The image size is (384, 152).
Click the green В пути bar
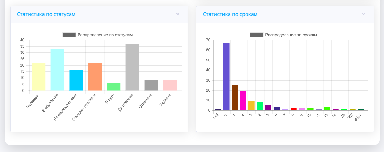(113, 87)
